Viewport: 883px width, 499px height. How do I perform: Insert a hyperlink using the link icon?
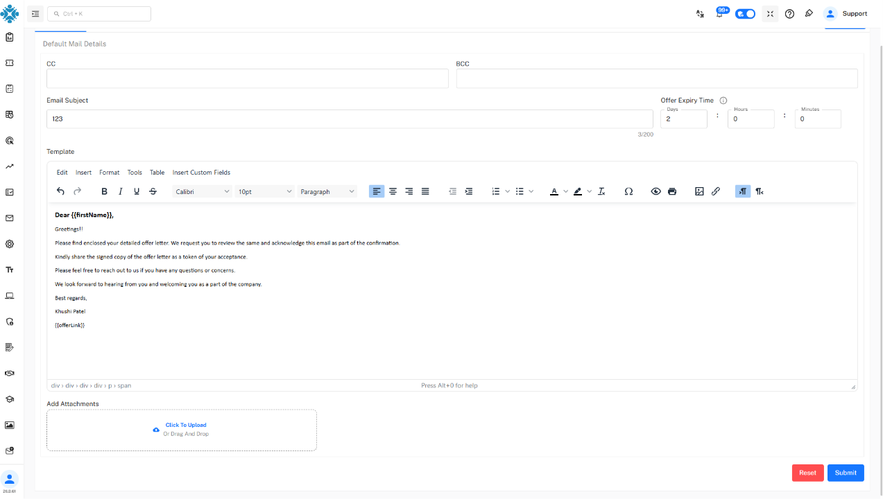tap(716, 191)
